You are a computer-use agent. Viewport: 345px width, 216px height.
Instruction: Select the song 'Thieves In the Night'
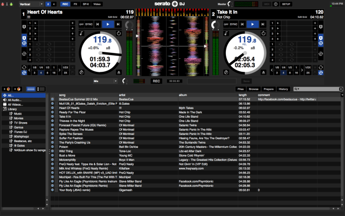point(72,121)
